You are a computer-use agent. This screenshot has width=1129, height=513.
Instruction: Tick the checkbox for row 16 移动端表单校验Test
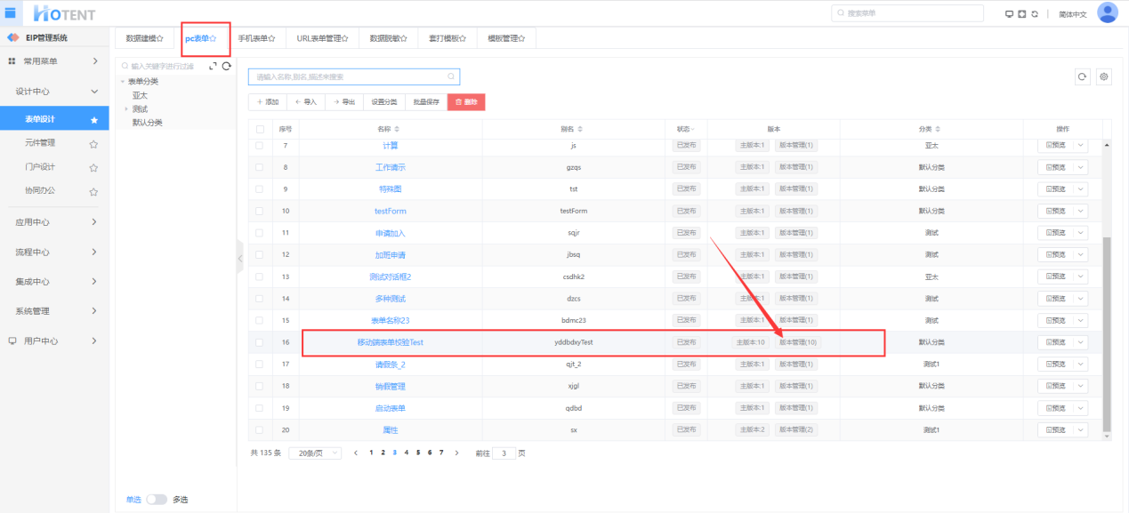pos(259,342)
